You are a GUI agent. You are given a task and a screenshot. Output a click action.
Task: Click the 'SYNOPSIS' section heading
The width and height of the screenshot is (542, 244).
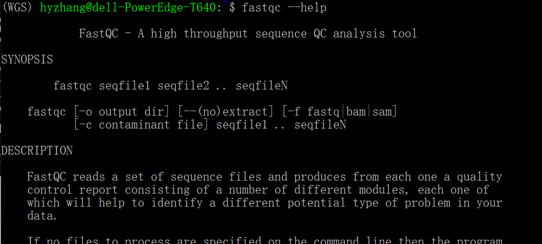point(27,60)
